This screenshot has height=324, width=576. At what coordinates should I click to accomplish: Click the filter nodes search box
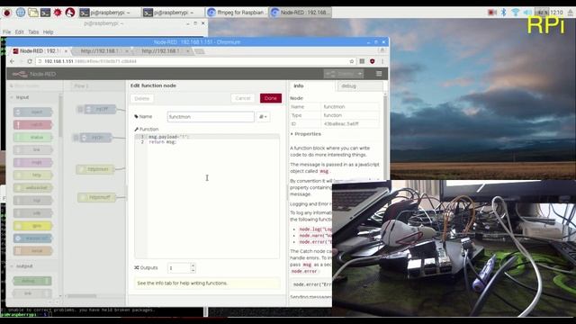pyautogui.click(x=34, y=86)
